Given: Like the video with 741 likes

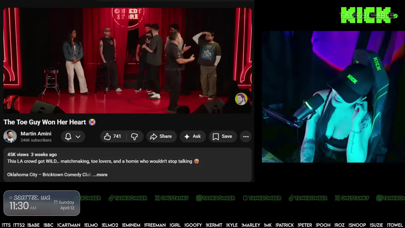Looking at the screenshot, I should tap(113, 136).
